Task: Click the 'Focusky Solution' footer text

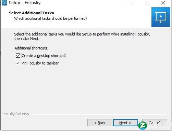Action: (15, 114)
